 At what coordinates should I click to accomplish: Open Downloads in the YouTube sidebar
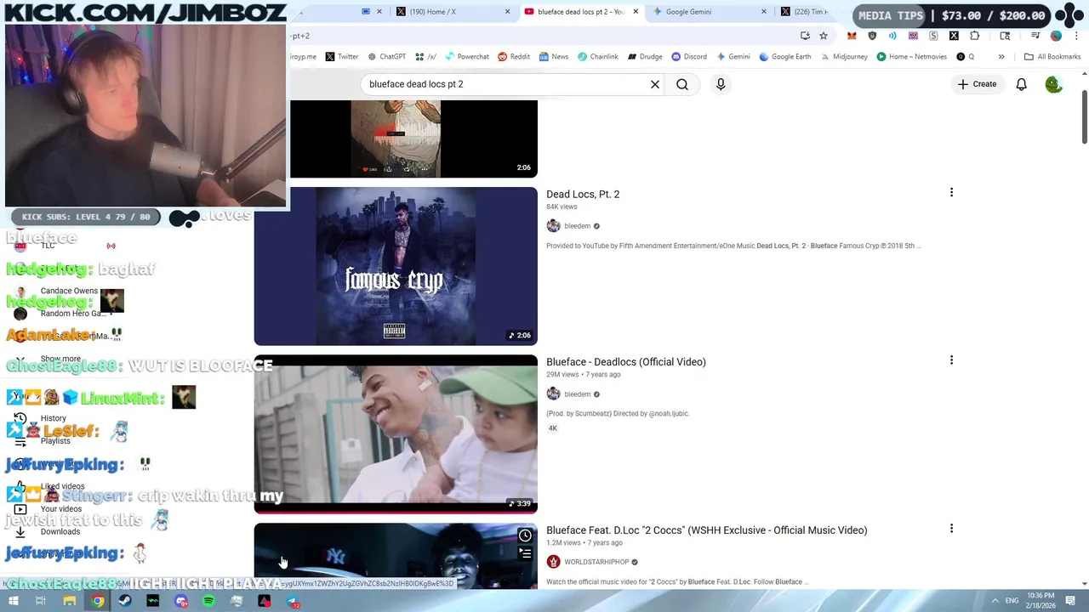(60, 532)
